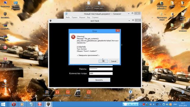
Task: Open the коды на Skyrim 5 file
Action: point(89,5)
